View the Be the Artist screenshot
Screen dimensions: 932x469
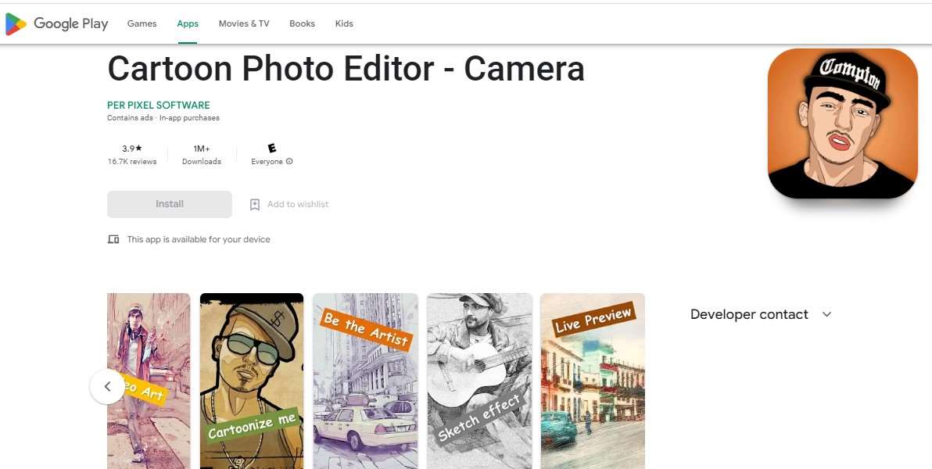[x=366, y=381]
